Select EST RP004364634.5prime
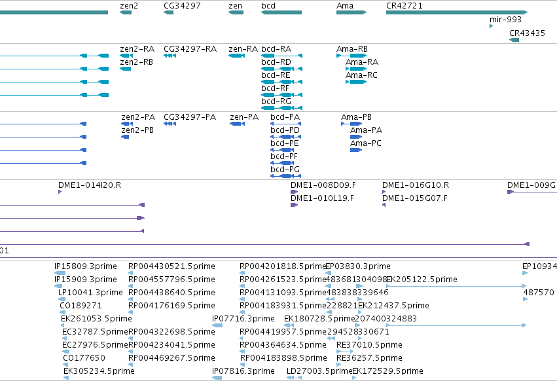 coord(242,352)
